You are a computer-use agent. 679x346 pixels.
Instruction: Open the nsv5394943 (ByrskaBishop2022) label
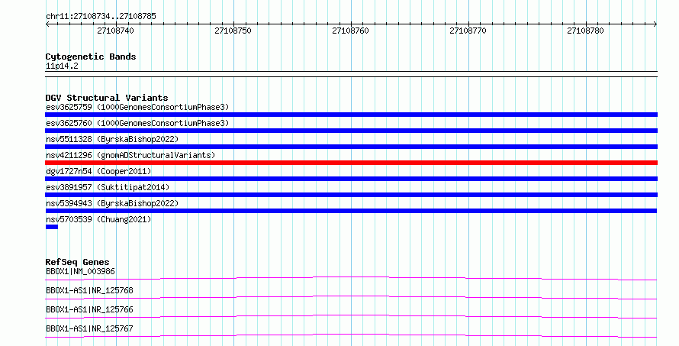[112, 203]
